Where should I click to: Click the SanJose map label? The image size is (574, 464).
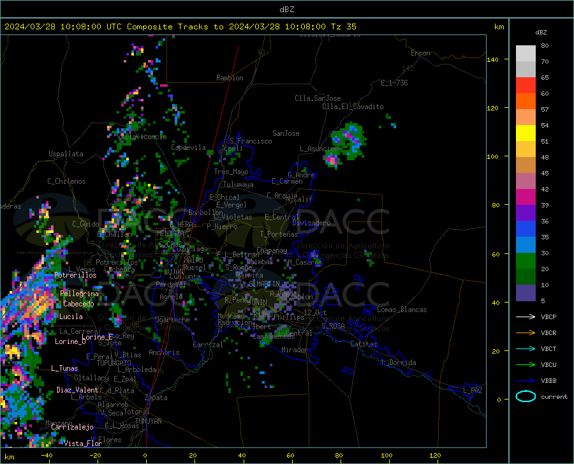coord(286,133)
